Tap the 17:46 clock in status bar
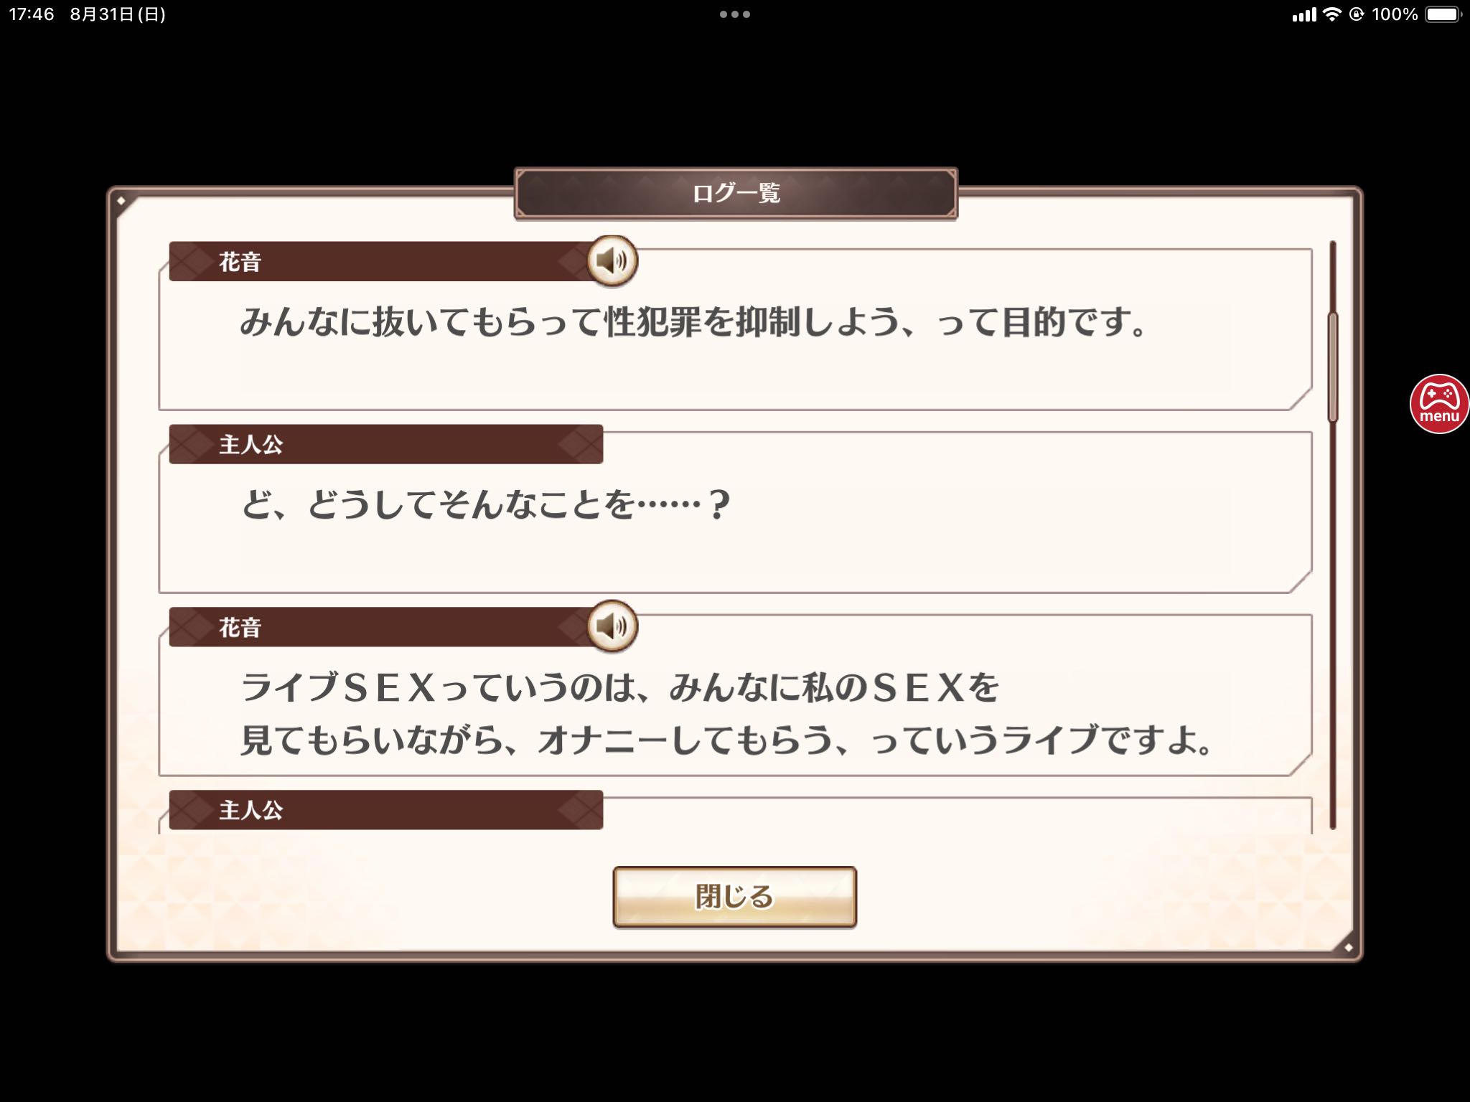Image resolution: width=1470 pixels, height=1102 pixels. point(32,14)
